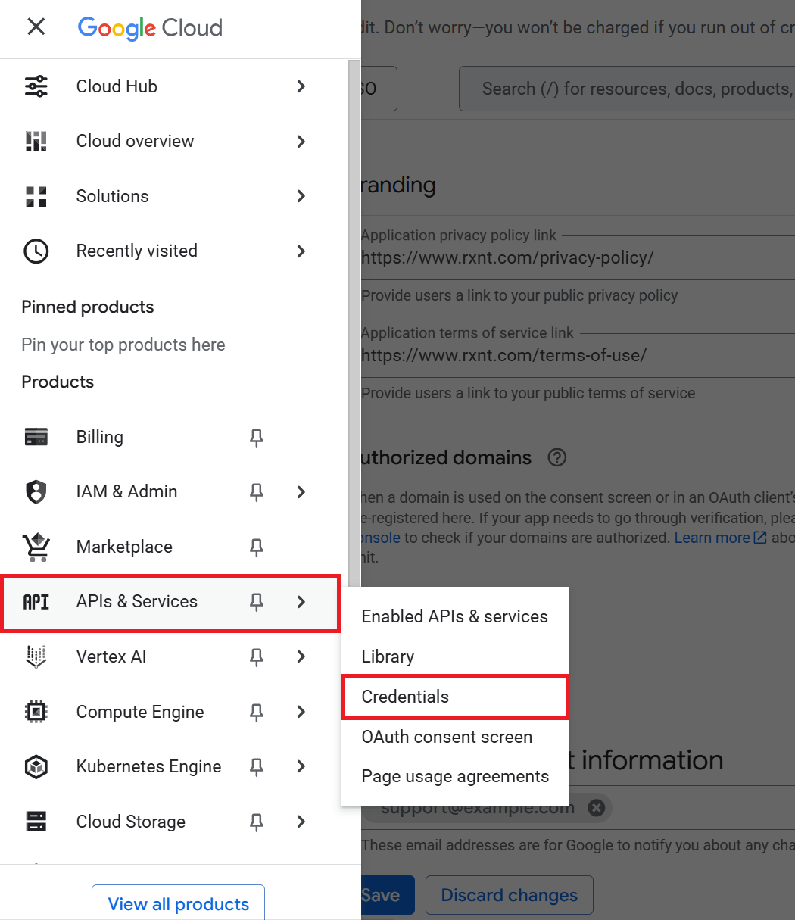The image size is (795, 920).
Task: Click the Kubernetes Engine icon
Action: point(36,766)
